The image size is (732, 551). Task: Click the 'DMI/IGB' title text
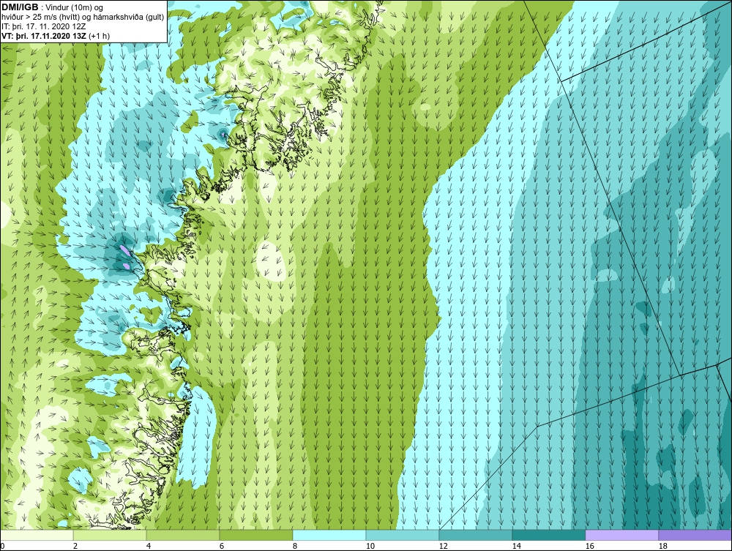point(20,7)
